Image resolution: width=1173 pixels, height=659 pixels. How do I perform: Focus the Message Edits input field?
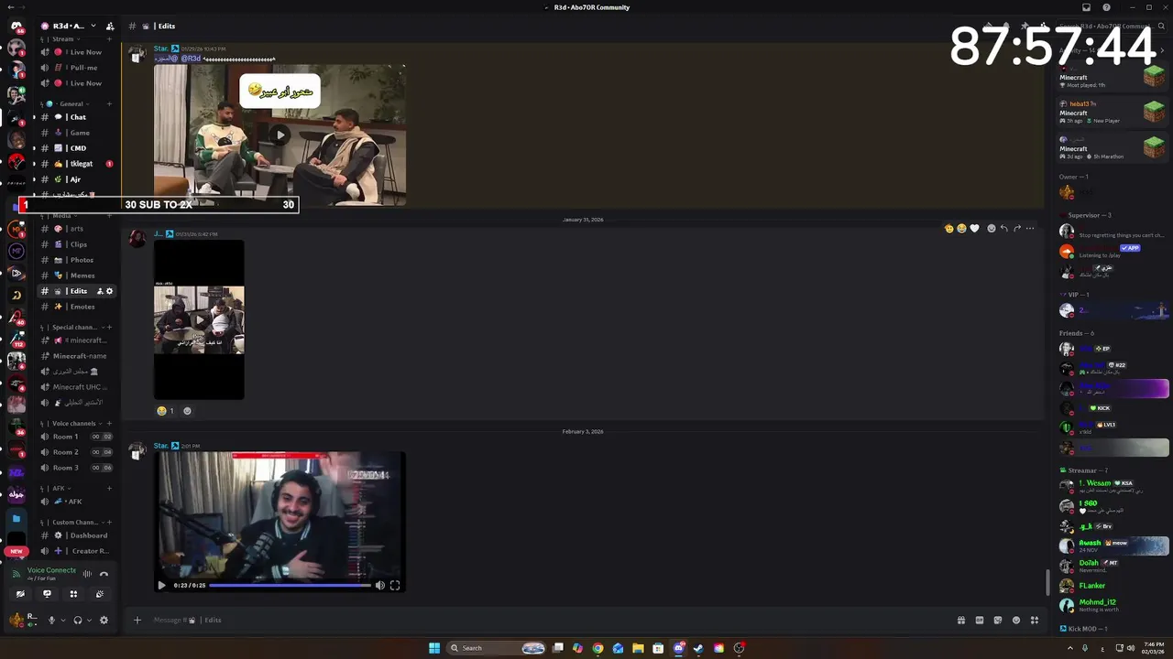coord(550,620)
